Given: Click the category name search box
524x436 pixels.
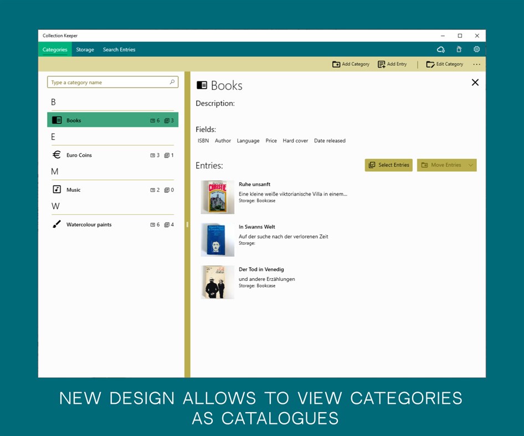Looking at the screenshot, I should 111,82.
